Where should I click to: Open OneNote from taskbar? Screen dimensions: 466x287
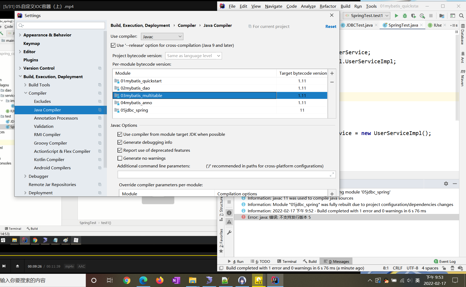pyautogui.click(x=176, y=280)
